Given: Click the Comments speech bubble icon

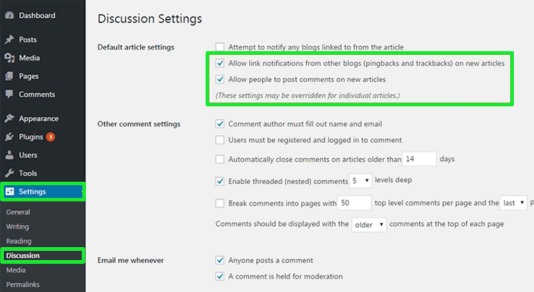Looking at the screenshot, I should 9,94.
